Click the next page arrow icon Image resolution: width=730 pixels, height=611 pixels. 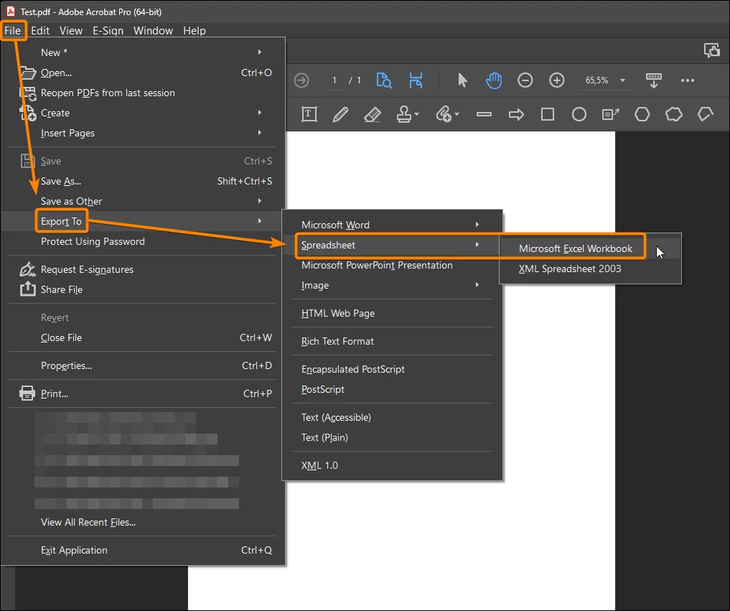pyautogui.click(x=301, y=80)
